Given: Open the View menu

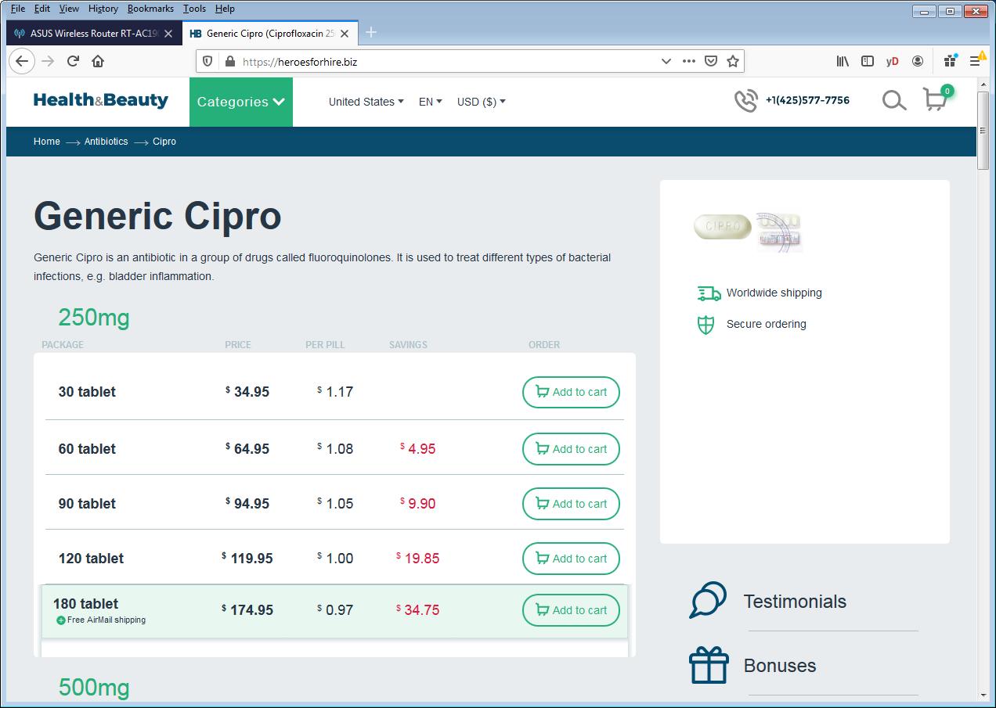Looking at the screenshot, I should (x=69, y=9).
